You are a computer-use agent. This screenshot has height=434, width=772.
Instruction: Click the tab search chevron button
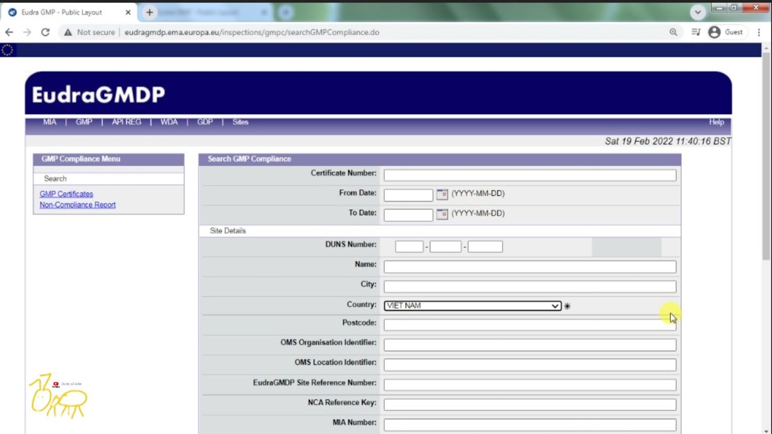698,12
